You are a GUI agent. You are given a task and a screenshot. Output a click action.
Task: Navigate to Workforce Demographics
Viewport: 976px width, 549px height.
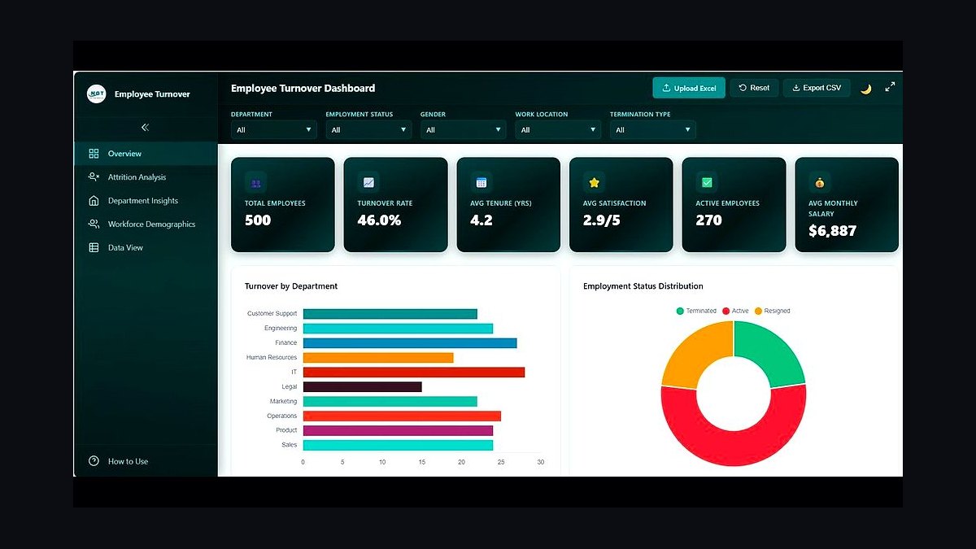click(146, 224)
